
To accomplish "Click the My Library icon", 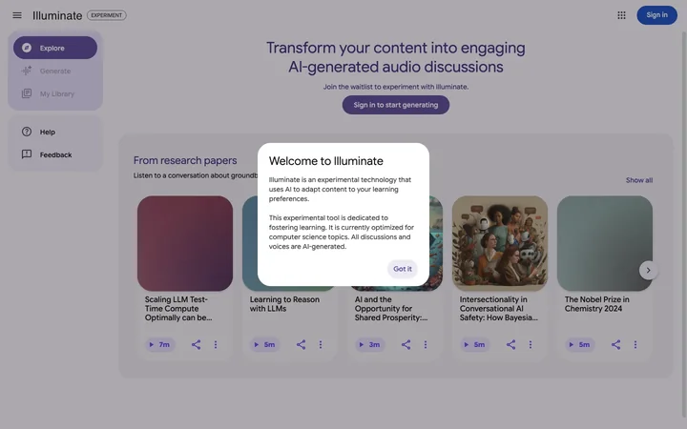I will (x=27, y=93).
